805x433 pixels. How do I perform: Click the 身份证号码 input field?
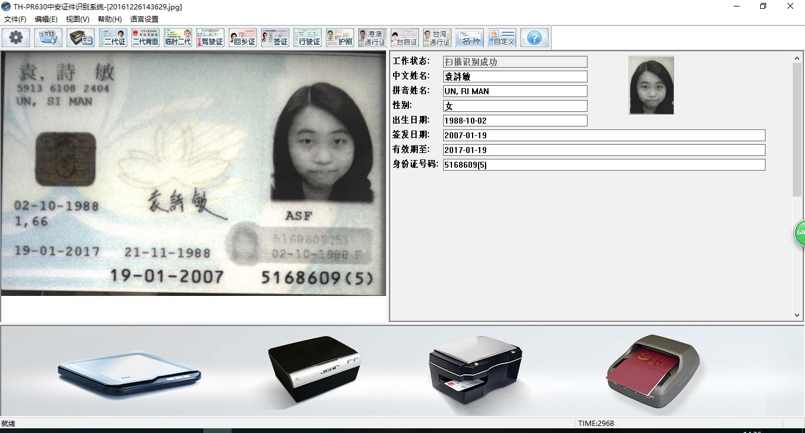click(604, 165)
